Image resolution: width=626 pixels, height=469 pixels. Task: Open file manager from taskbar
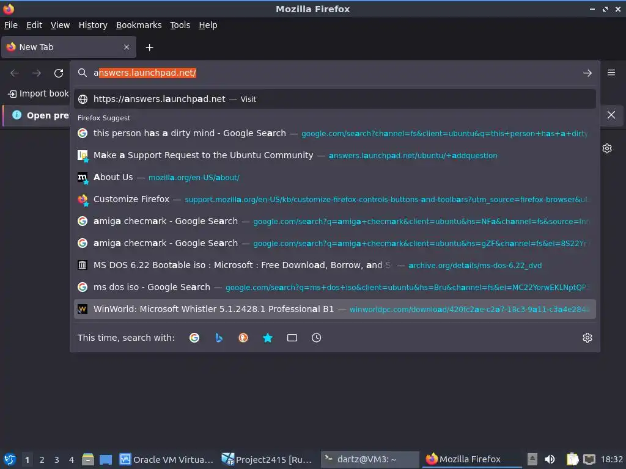(88, 459)
